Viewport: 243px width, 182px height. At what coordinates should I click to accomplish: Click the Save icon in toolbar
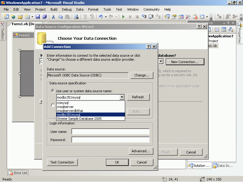[38, 17]
